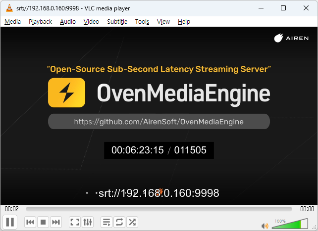The height and width of the screenshot is (231, 318).
Task: Toggle loop repeat mode
Action: pos(119,223)
